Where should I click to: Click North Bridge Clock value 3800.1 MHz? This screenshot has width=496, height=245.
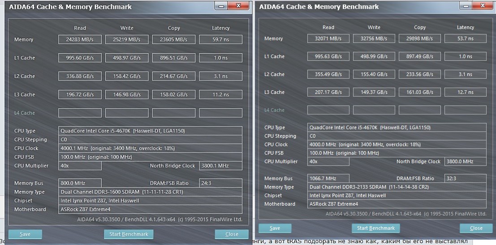tap(221, 166)
